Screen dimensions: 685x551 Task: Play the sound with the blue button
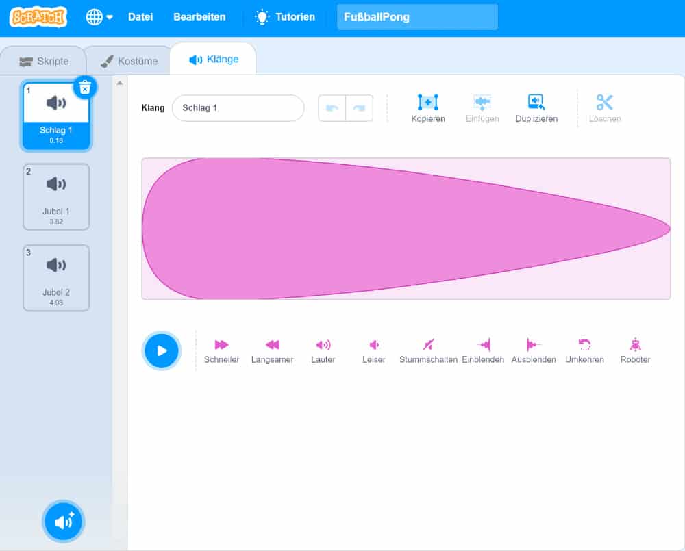point(162,350)
